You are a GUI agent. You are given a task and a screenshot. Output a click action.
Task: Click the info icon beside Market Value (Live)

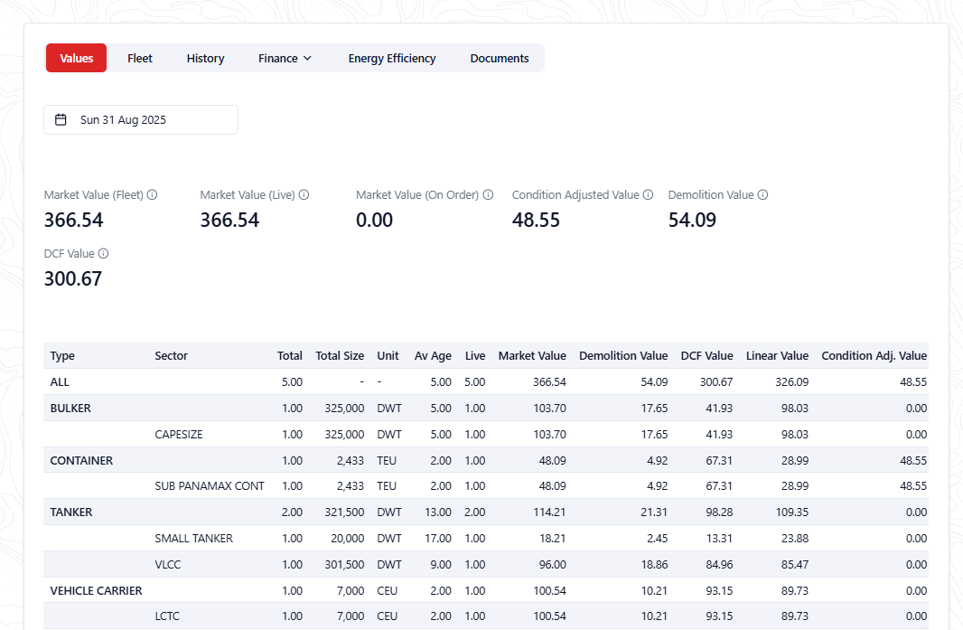tap(304, 195)
